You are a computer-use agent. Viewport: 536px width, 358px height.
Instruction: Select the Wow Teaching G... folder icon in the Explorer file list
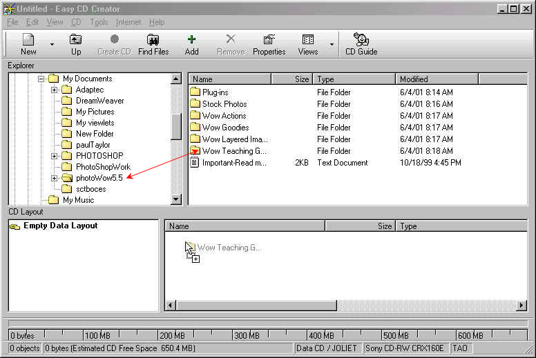pyautogui.click(x=195, y=150)
